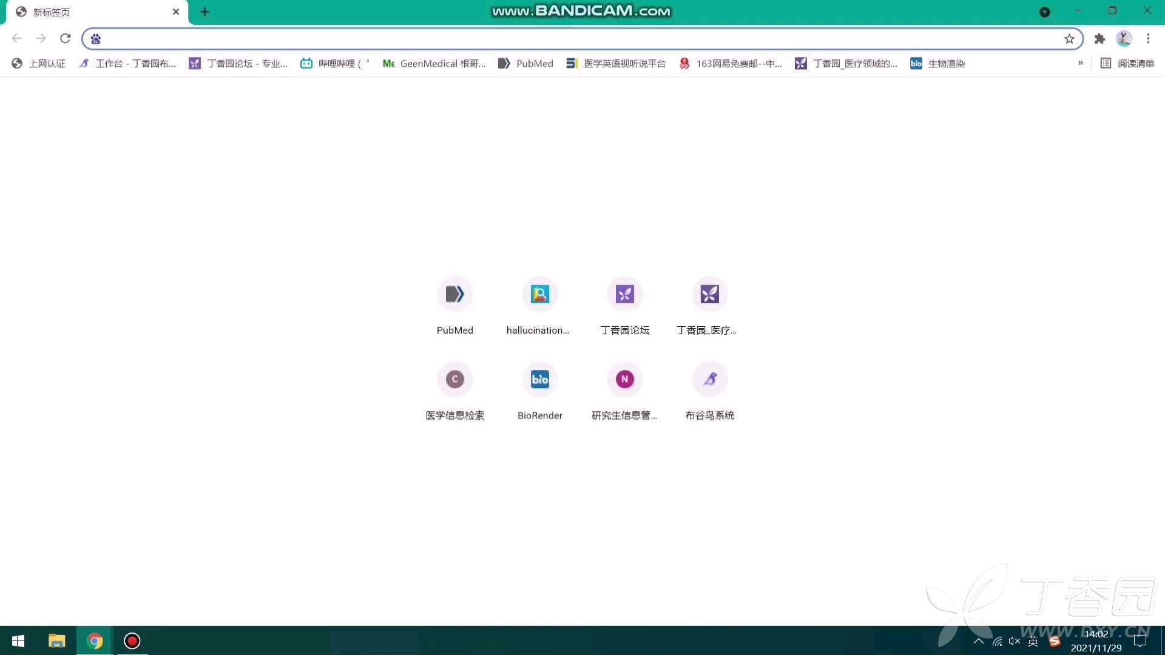Click the Baidu paw search engine icon
The width and height of the screenshot is (1165, 655).
coord(96,39)
